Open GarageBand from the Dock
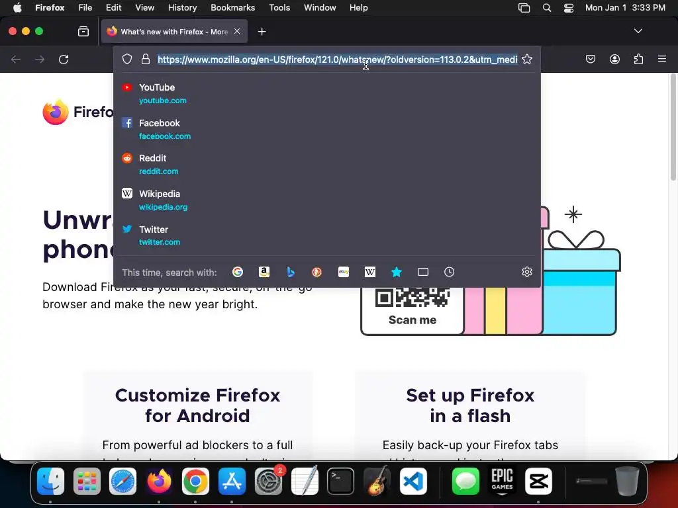Viewport: 678px width, 508px height. [x=377, y=481]
